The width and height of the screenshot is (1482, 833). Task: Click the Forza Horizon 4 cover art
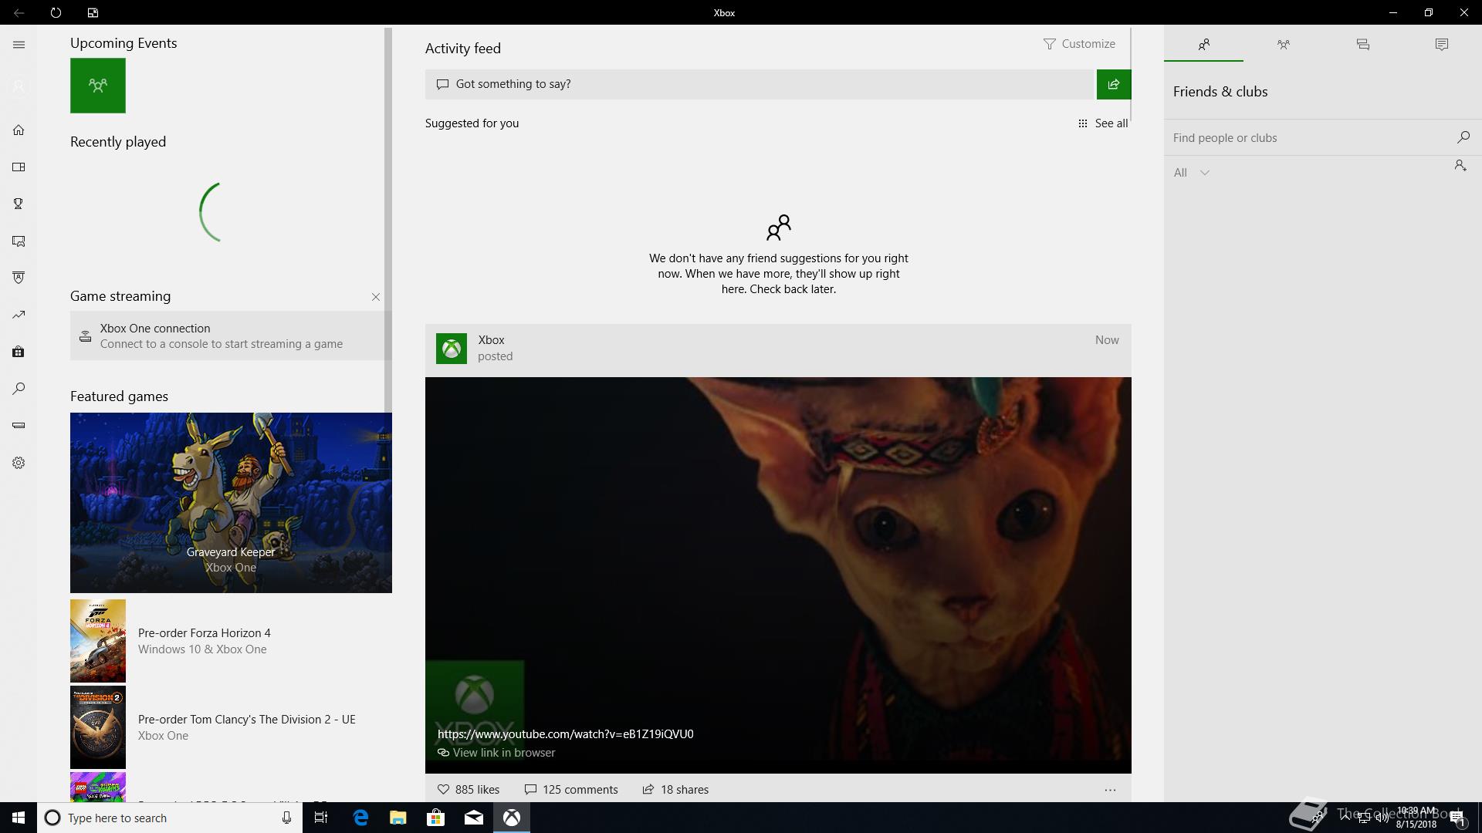[98, 641]
